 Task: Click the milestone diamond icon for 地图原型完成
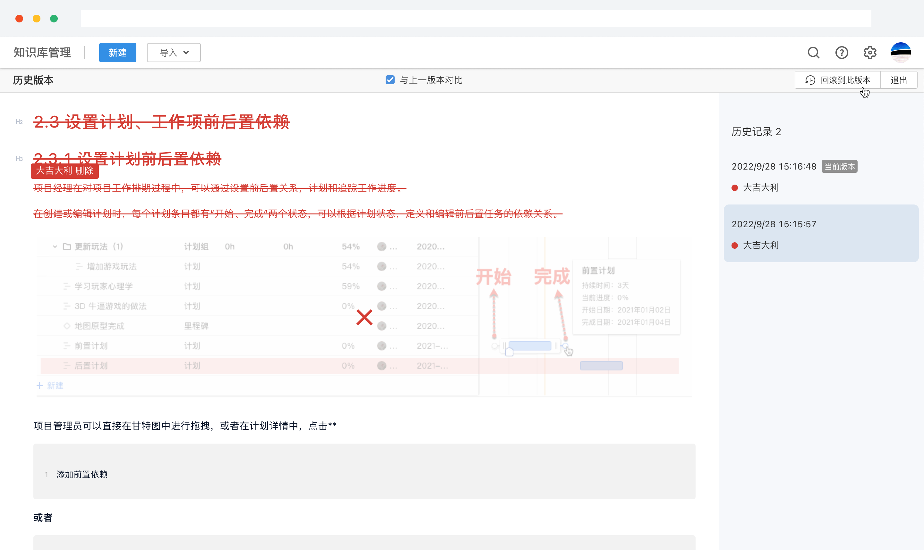point(67,326)
